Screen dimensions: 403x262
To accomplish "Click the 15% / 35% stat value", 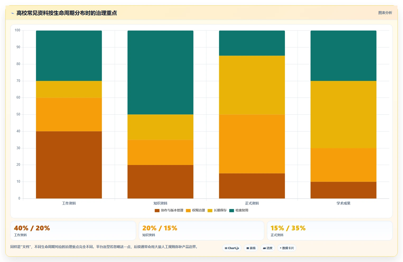I will (x=288, y=228).
